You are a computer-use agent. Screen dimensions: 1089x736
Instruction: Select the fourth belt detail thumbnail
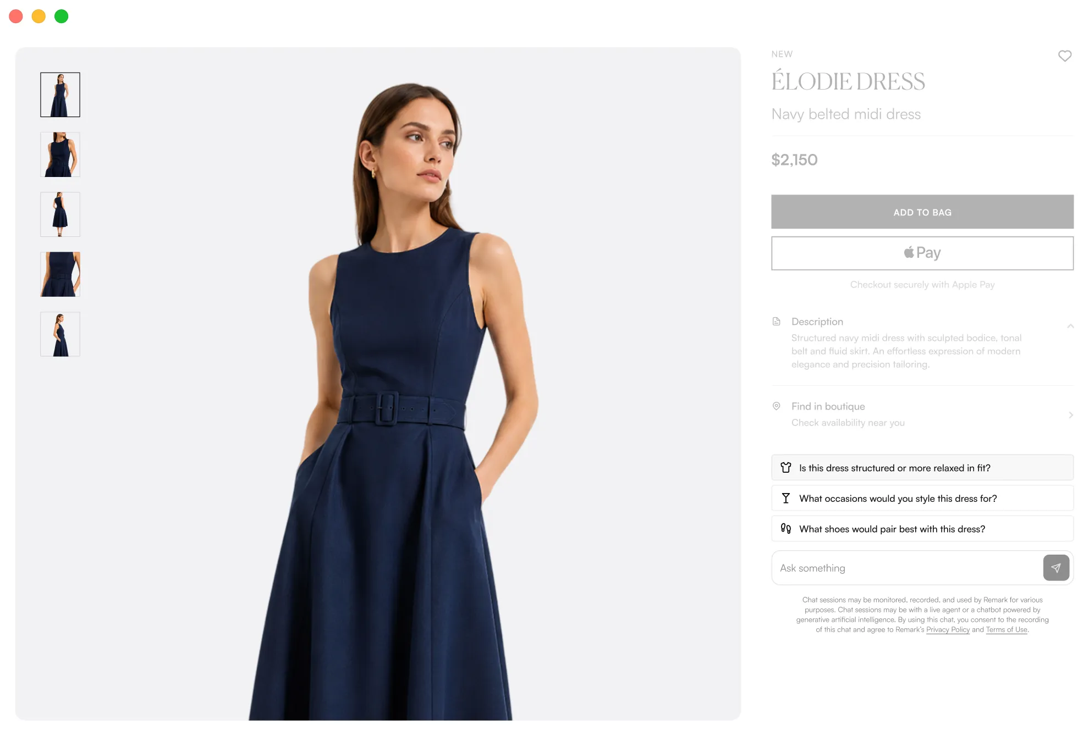coord(61,274)
